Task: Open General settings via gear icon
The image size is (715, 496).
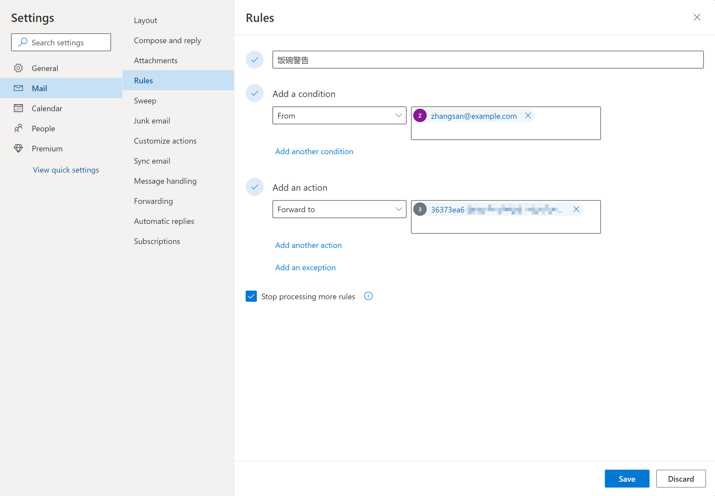Action: (18, 68)
